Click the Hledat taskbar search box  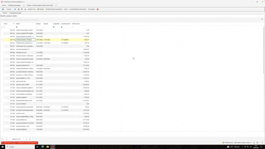click(20, 147)
